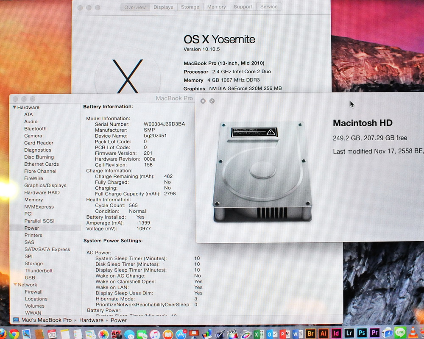Open Adobe Illustrator in the dock

(324, 333)
